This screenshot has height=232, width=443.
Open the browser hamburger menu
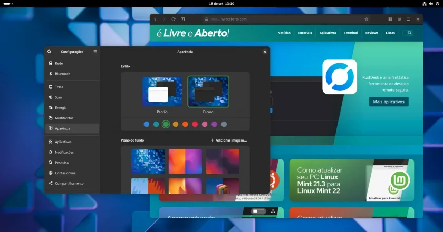tap(409, 19)
